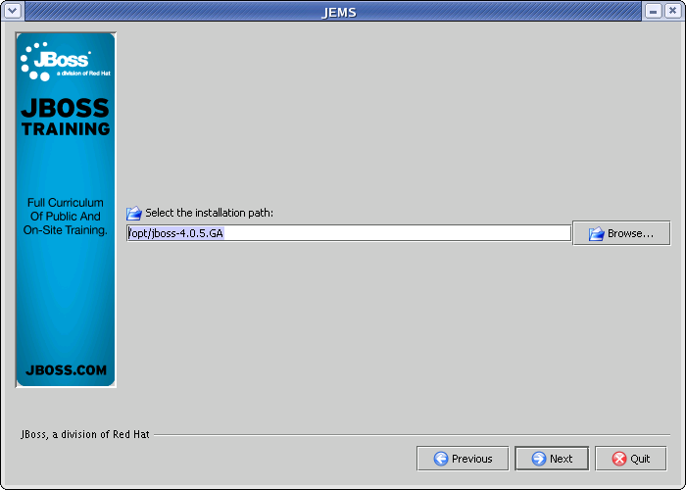Quit the JEMS installer

(x=630, y=458)
